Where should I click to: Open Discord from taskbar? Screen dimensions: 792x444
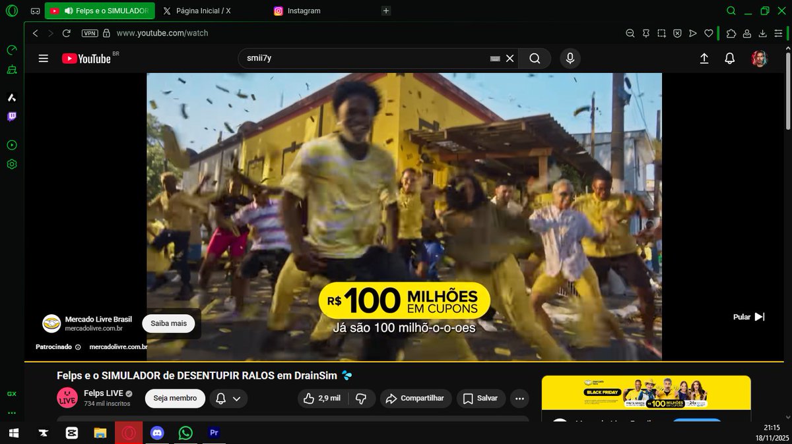click(156, 433)
